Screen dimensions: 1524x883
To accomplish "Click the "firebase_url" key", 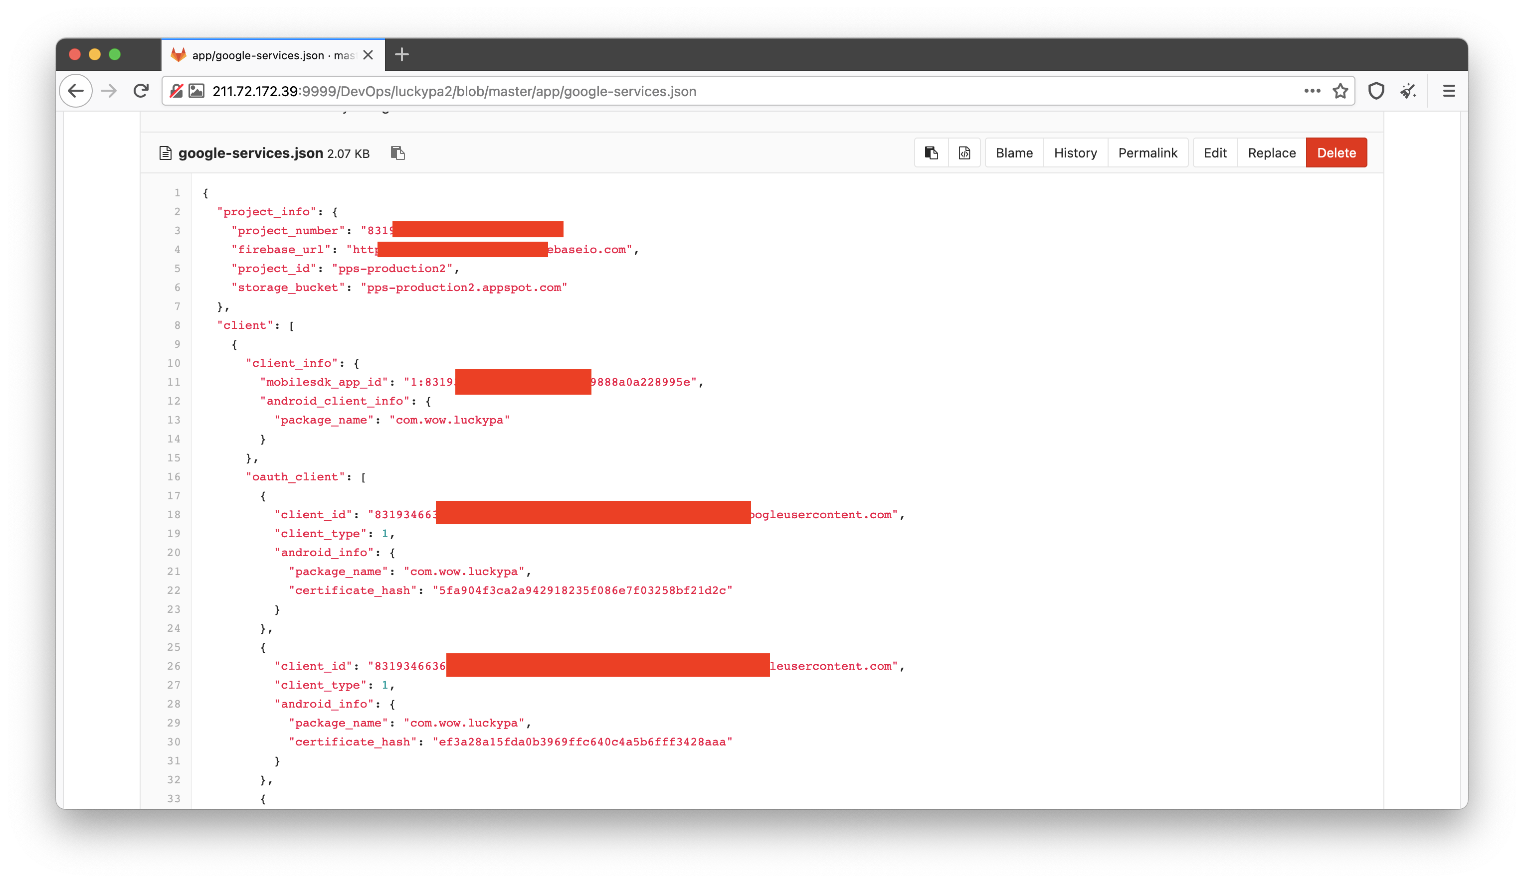I will pyautogui.click(x=281, y=250).
